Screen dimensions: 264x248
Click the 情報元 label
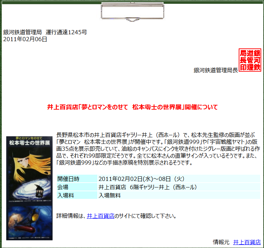click(221, 242)
